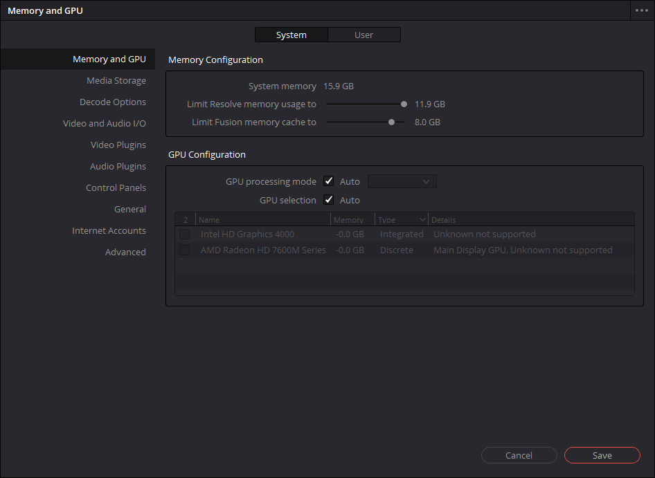655x478 pixels.
Task: Select the System tab
Action: 291,35
